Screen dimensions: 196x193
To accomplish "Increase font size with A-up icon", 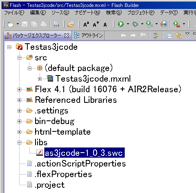I will 86,24.
